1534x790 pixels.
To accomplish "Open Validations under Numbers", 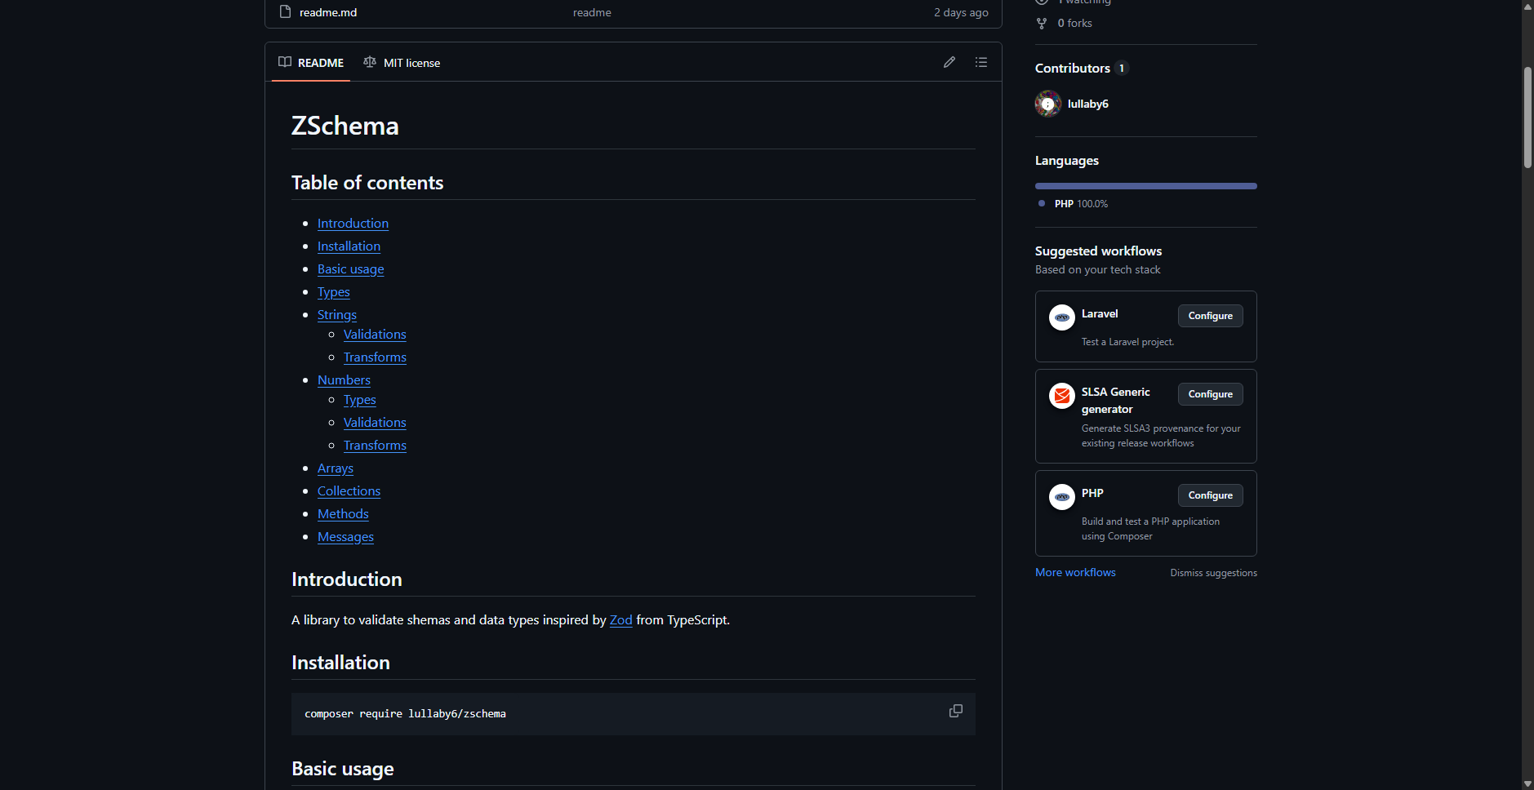I will [375, 423].
